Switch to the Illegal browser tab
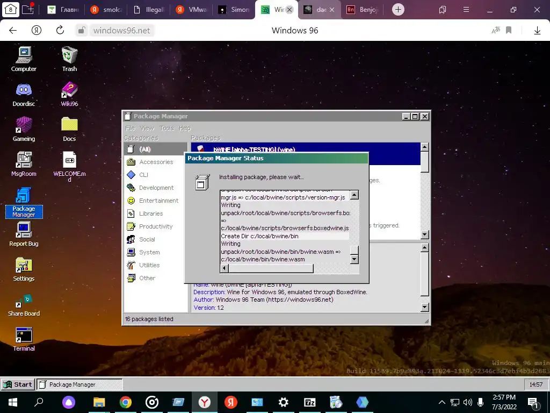The image size is (550, 413). [149, 10]
